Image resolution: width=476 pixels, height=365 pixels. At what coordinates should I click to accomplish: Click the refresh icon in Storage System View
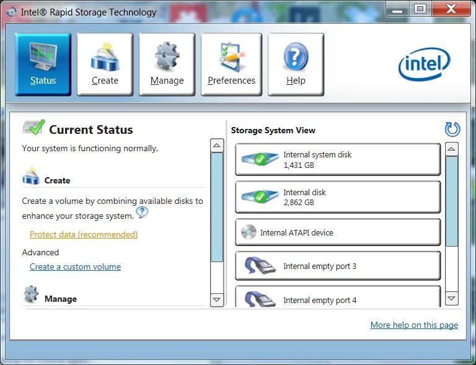[452, 130]
